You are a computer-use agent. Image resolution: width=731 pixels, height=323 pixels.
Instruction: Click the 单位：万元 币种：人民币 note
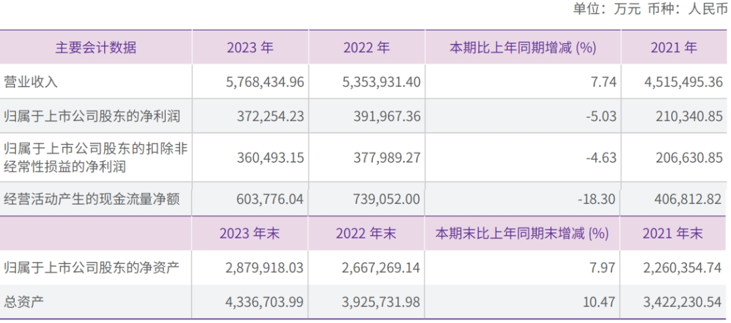(x=650, y=9)
